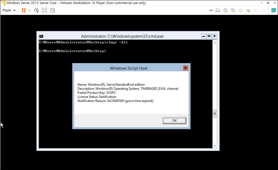Enter full screen mode
The width and height of the screenshot is (278, 170).
[44, 10]
